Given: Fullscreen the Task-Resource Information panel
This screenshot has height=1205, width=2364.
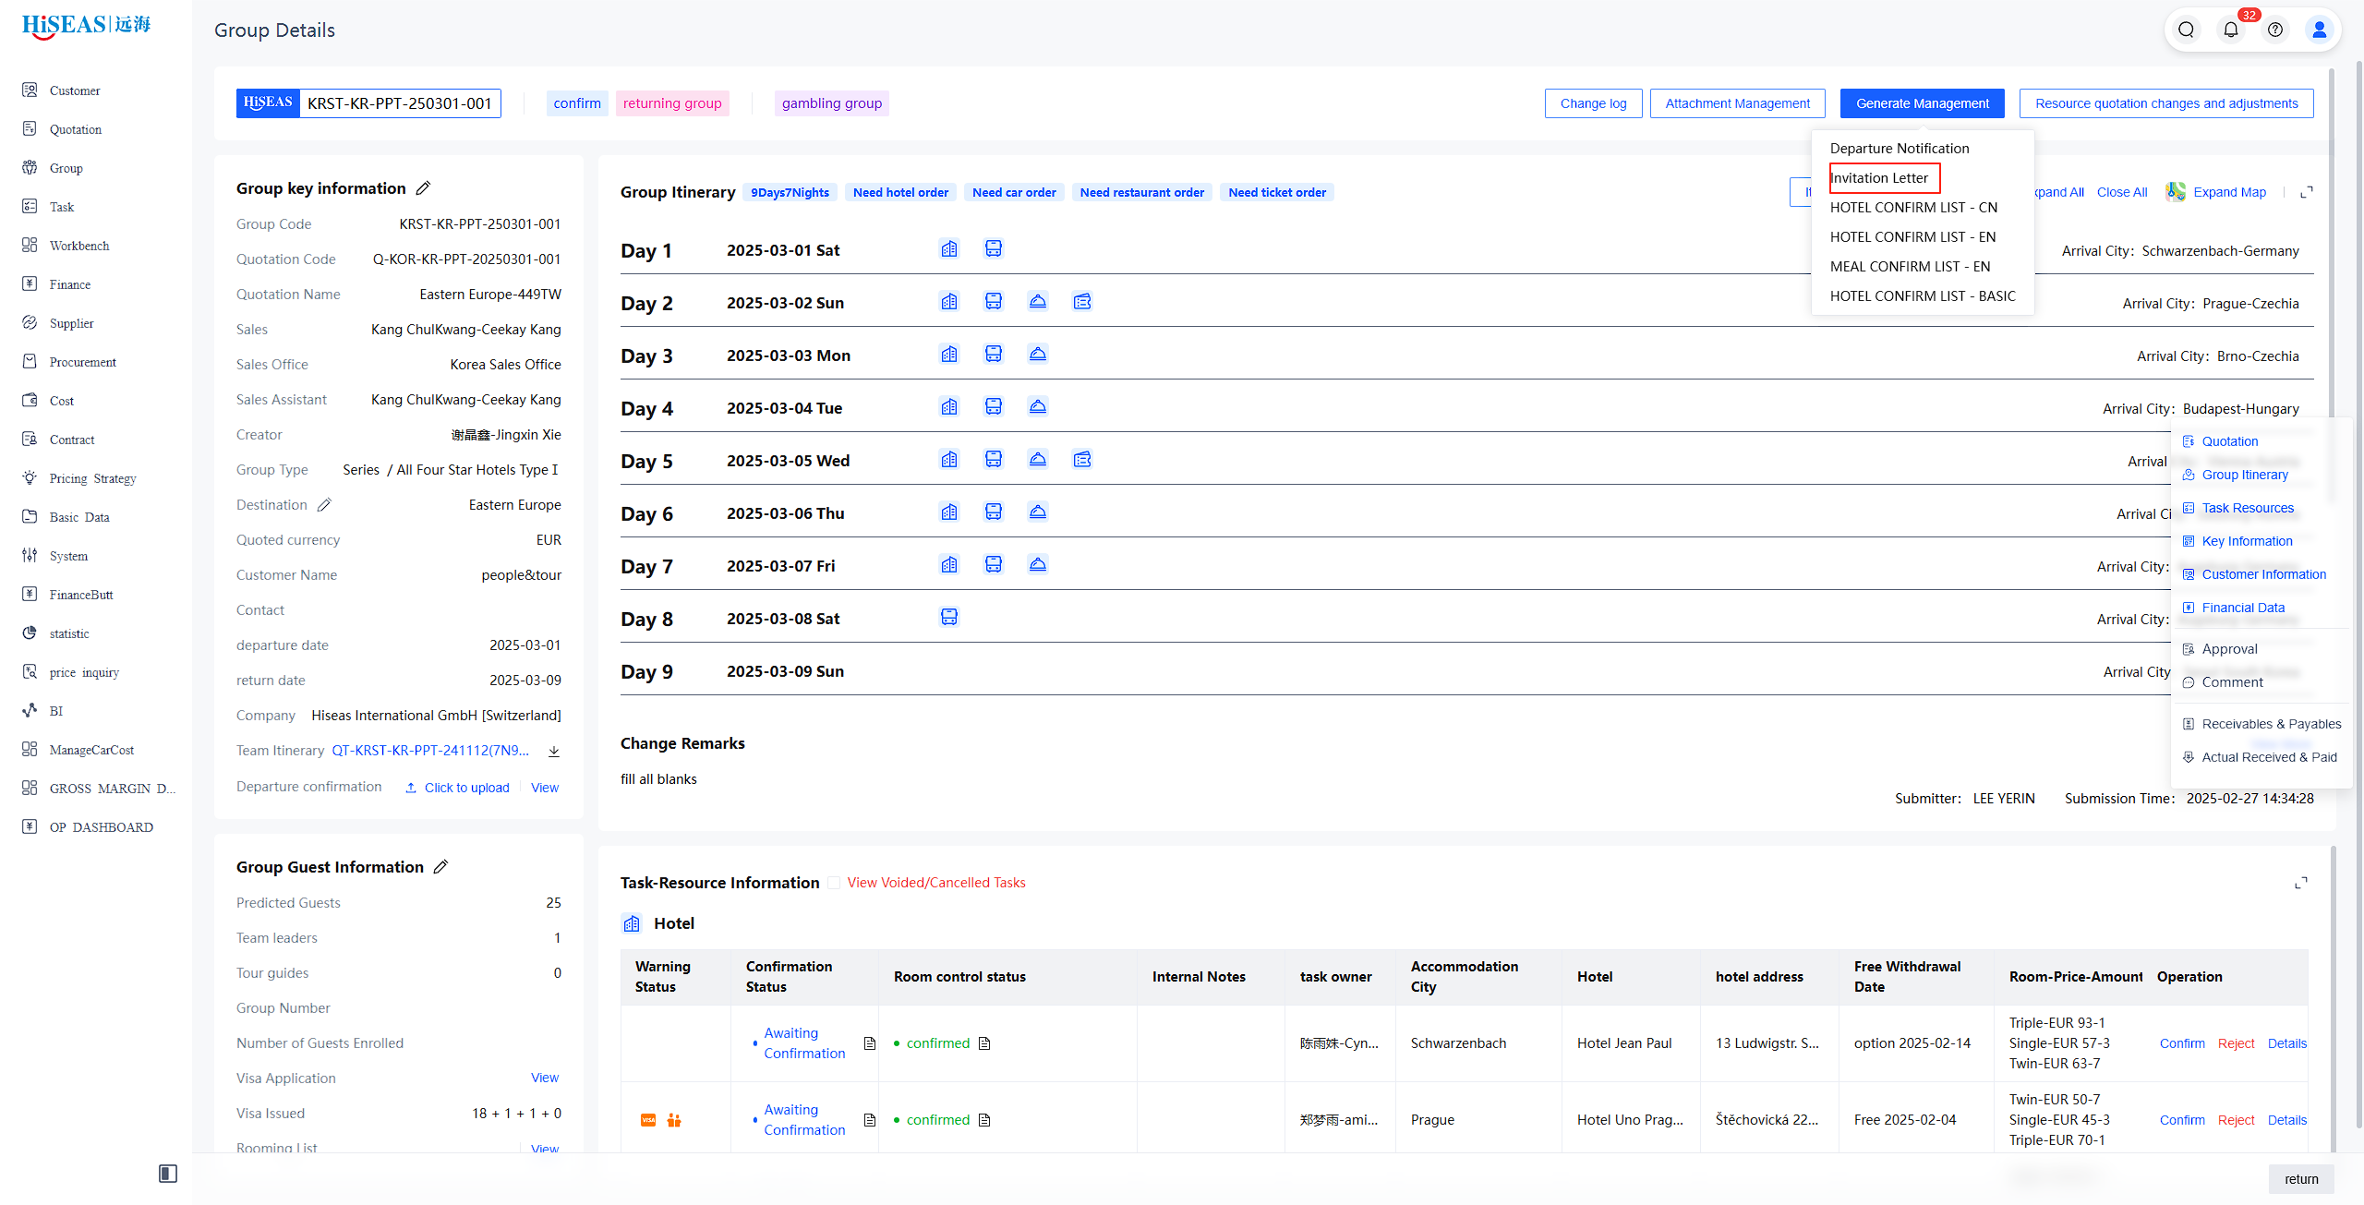Looking at the screenshot, I should 2301,883.
